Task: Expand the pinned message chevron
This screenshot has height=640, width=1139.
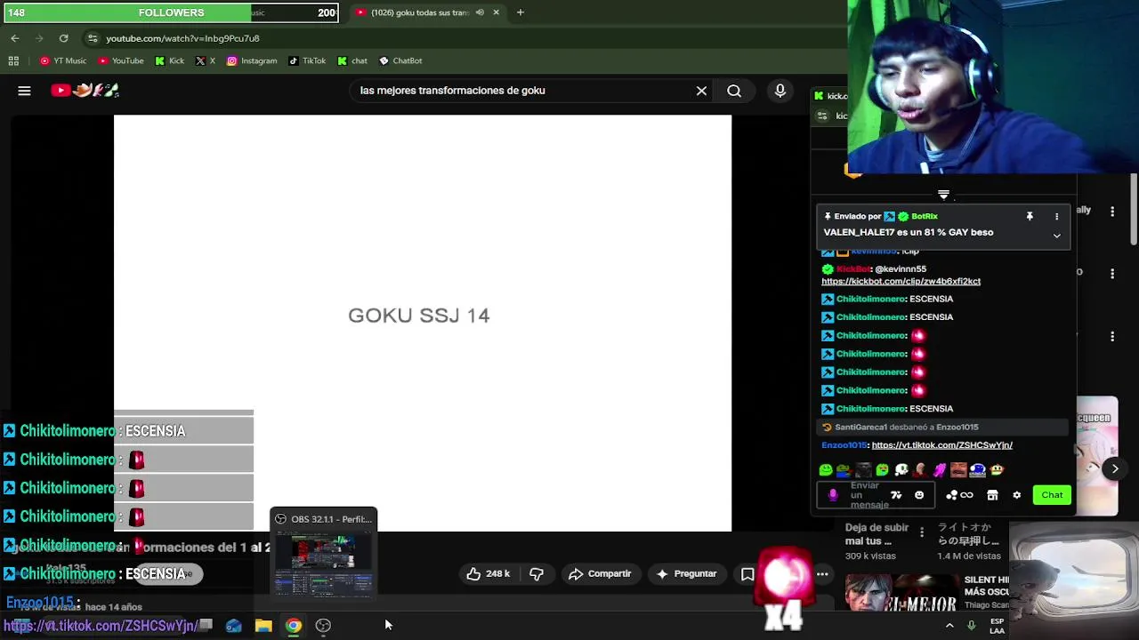Action: pos(1056,236)
